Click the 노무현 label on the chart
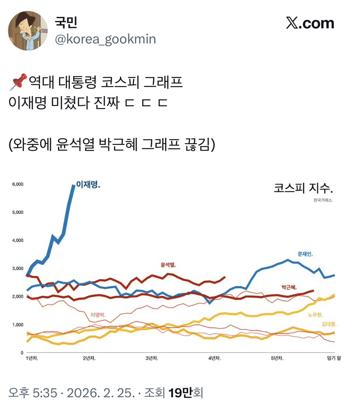351x402 pixels. (x=316, y=315)
